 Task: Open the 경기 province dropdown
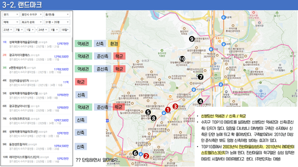pyautogui.click(x=11, y=14)
